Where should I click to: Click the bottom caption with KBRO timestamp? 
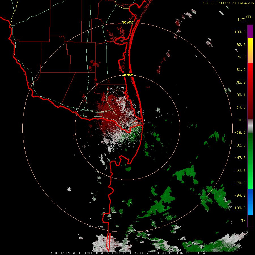click(x=129, y=253)
